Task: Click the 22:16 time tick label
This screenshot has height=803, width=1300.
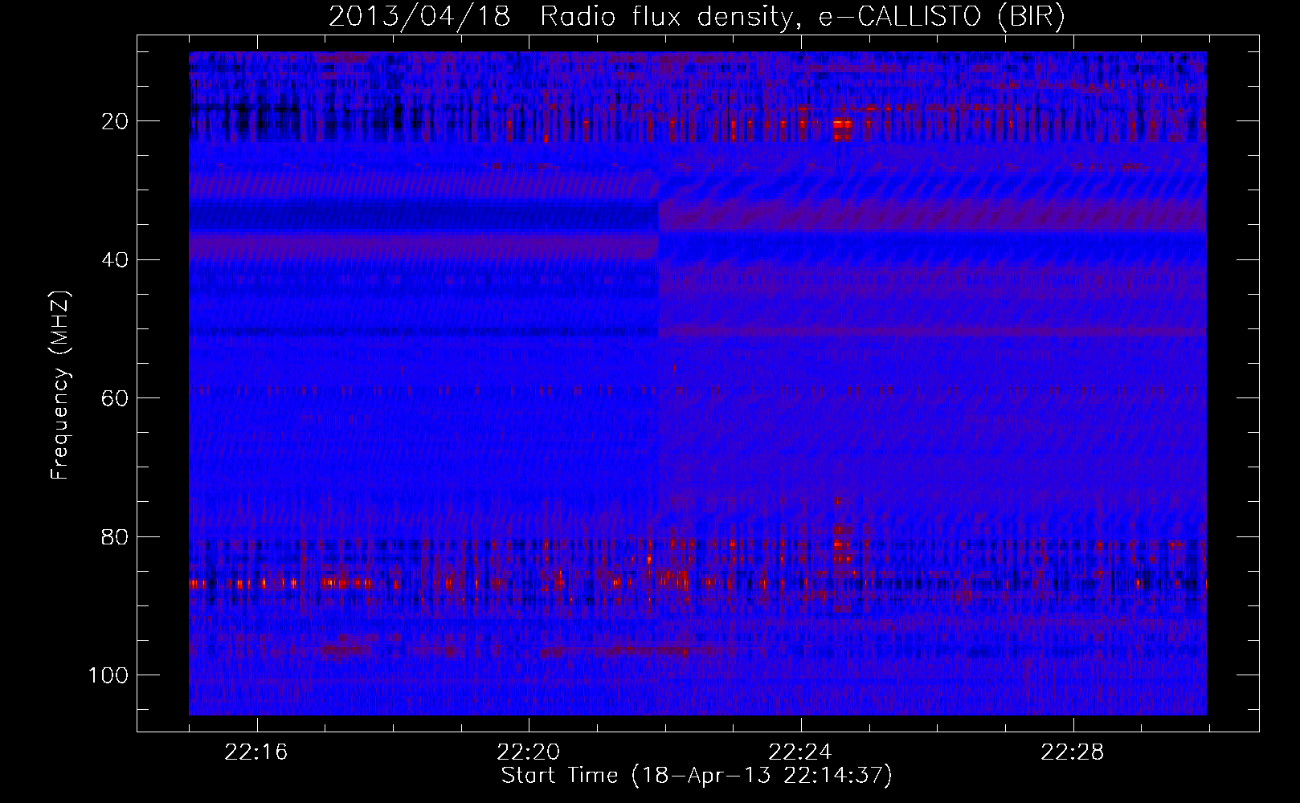Action: (256, 752)
